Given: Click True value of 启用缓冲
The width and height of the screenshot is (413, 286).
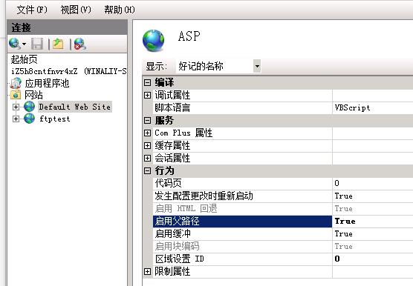Looking at the screenshot, I should (372, 233).
